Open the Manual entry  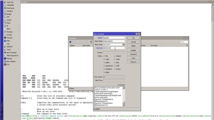point(9,59)
